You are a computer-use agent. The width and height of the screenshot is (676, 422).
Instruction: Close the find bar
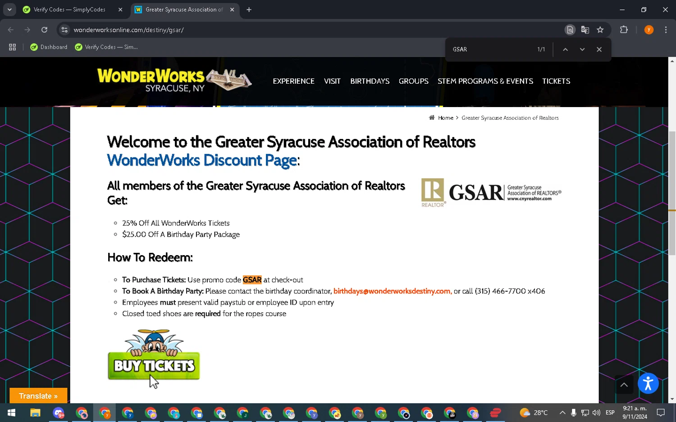pyautogui.click(x=599, y=49)
